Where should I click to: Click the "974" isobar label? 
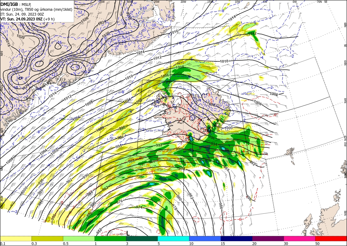coord(139,207)
